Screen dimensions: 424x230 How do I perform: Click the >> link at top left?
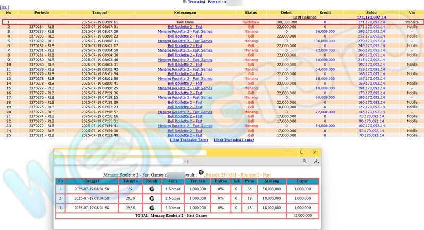point(4,7)
